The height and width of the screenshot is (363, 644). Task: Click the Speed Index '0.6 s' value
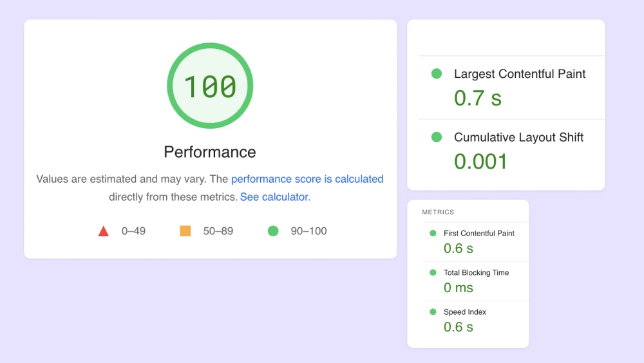tap(459, 327)
